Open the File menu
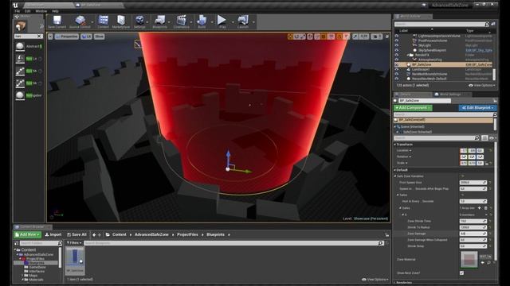510x286 pixels. coord(17,11)
